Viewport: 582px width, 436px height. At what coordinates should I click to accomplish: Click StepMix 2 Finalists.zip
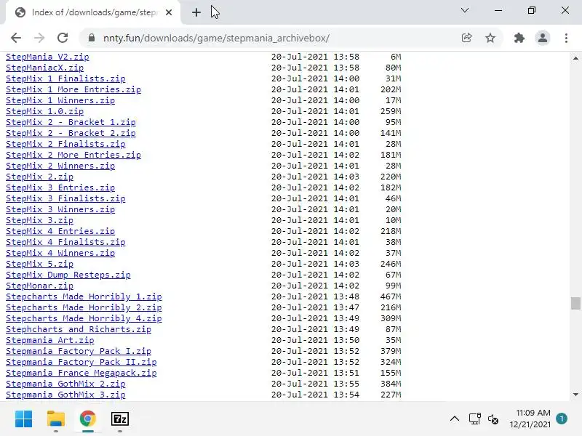65,144
